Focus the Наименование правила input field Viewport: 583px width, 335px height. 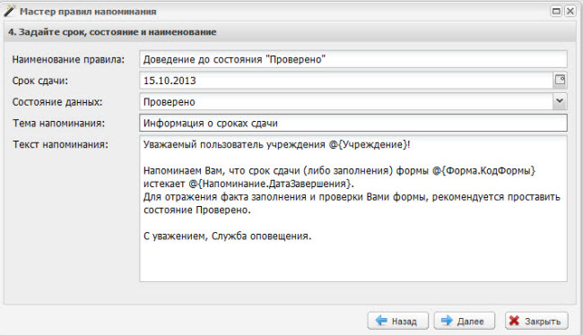click(x=353, y=59)
